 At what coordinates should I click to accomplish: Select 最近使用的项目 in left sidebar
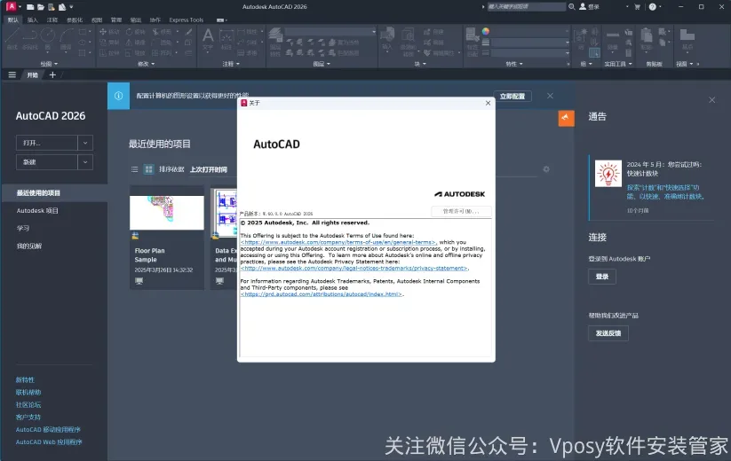(x=54, y=193)
